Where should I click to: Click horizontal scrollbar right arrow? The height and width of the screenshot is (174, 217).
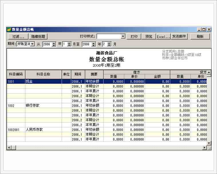pos(205,148)
